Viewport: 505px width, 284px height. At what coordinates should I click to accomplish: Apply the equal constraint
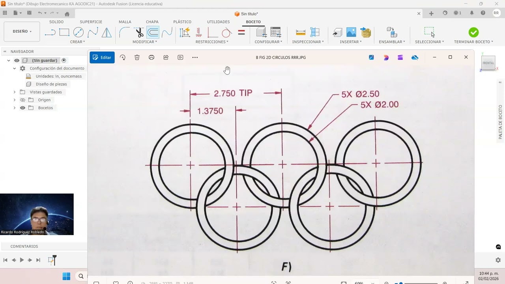click(x=241, y=32)
